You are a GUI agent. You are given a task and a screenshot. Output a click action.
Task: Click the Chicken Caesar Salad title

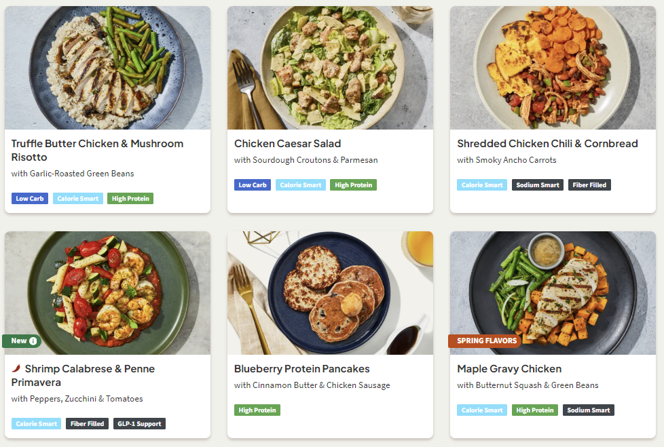pyautogui.click(x=287, y=144)
